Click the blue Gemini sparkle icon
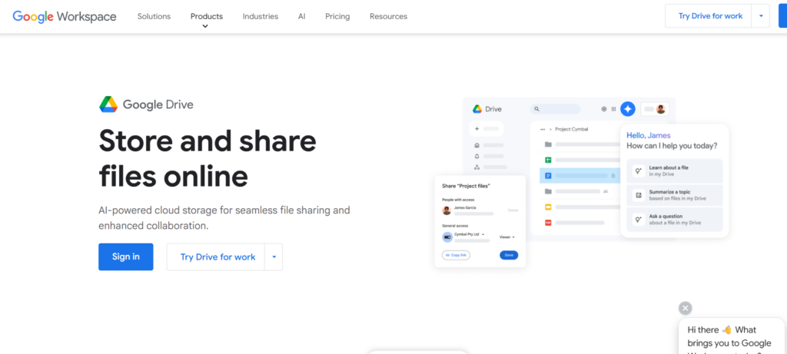 [628, 109]
